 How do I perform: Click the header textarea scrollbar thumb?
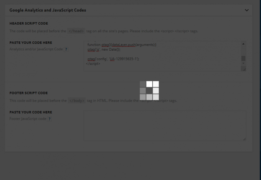pyautogui.click(x=243, y=58)
